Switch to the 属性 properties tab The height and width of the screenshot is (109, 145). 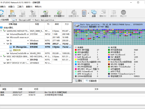(78, 81)
